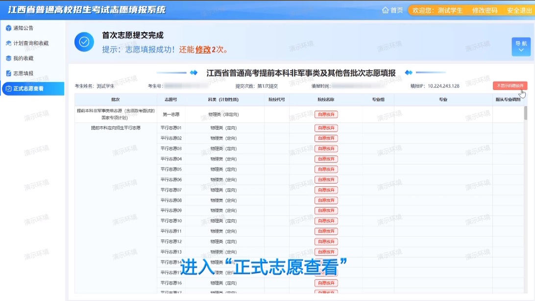Click 自愿放弃 tag in 平行志愿09 row
The image size is (535, 301).
pyautogui.click(x=326, y=210)
